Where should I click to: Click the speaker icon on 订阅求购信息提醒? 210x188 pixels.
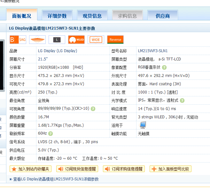pyautogui.click(x=107, y=169)
